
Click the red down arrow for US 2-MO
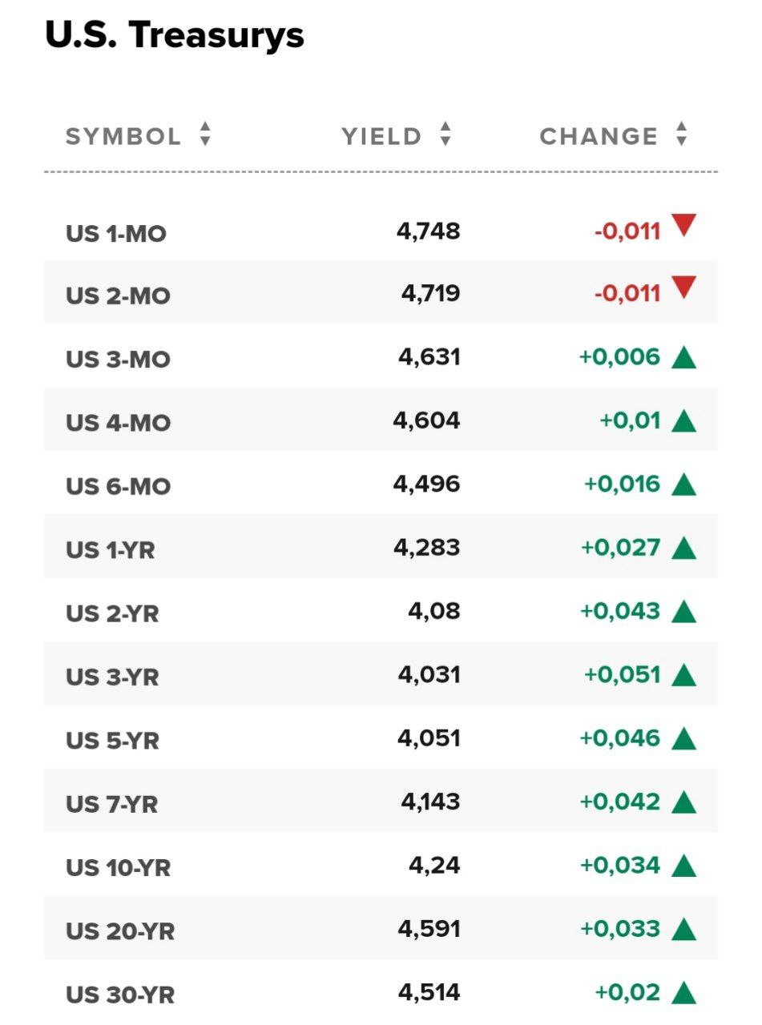tap(683, 287)
